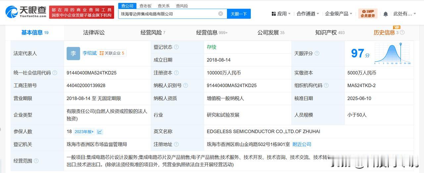Select the 查关系 search tab
The width and height of the screenshot is (424, 173).
(164, 6)
